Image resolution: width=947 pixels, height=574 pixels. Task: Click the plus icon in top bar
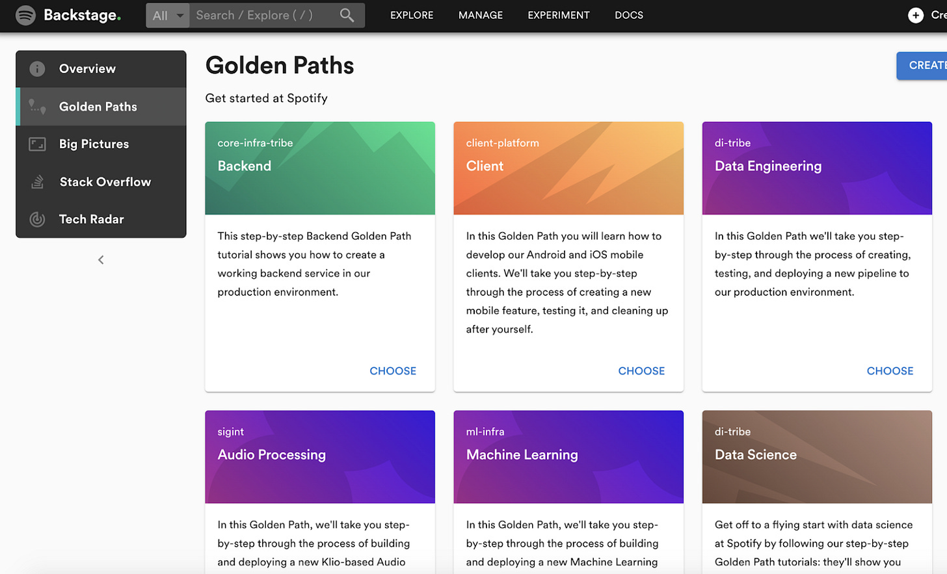(x=916, y=15)
